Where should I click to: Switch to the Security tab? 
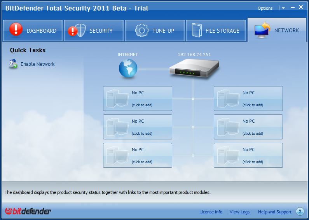pyautogui.click(x=94, y=31)
